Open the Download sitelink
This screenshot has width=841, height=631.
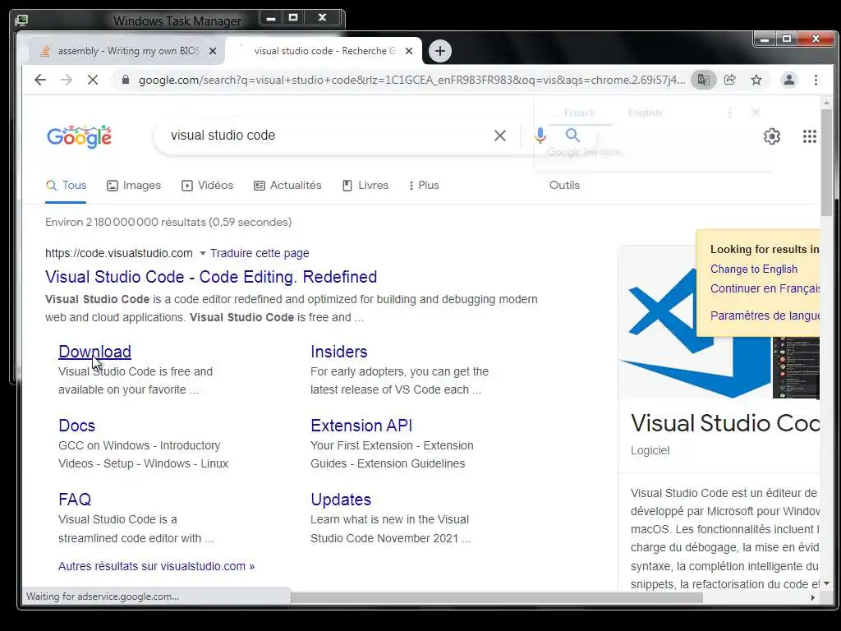click(x=94, y=352)
